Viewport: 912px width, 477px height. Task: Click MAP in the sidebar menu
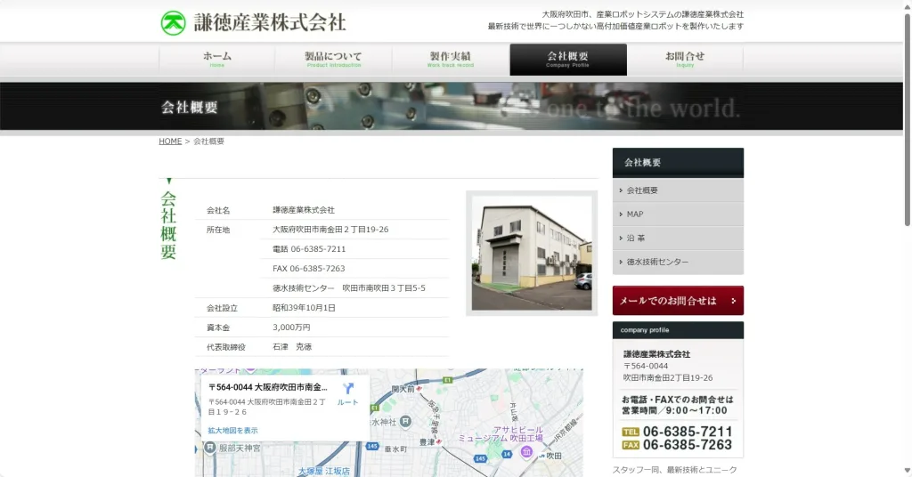click(678, 214)
